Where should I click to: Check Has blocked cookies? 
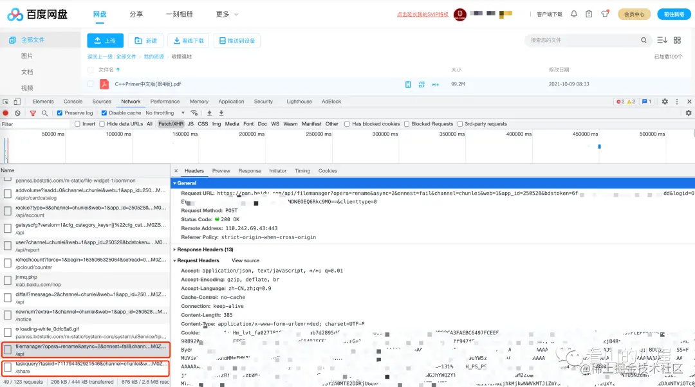click(x=347, y=124)
